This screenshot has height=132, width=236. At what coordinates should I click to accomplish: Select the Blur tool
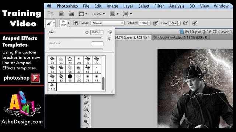pos(86,115)
